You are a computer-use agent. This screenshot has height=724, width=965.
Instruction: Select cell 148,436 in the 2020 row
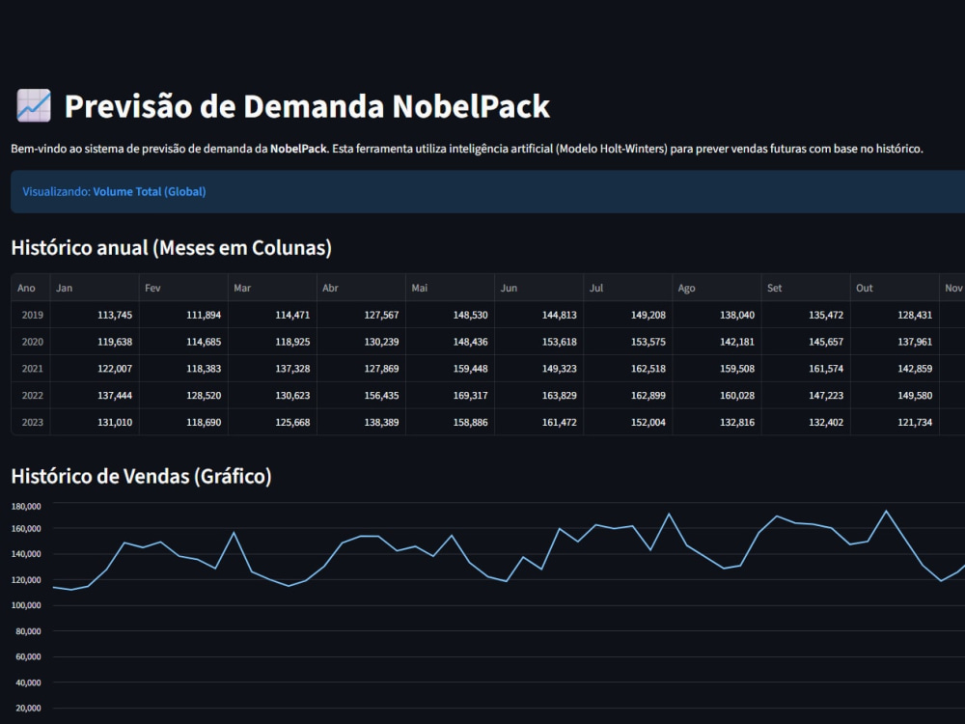tap(450, 342)
